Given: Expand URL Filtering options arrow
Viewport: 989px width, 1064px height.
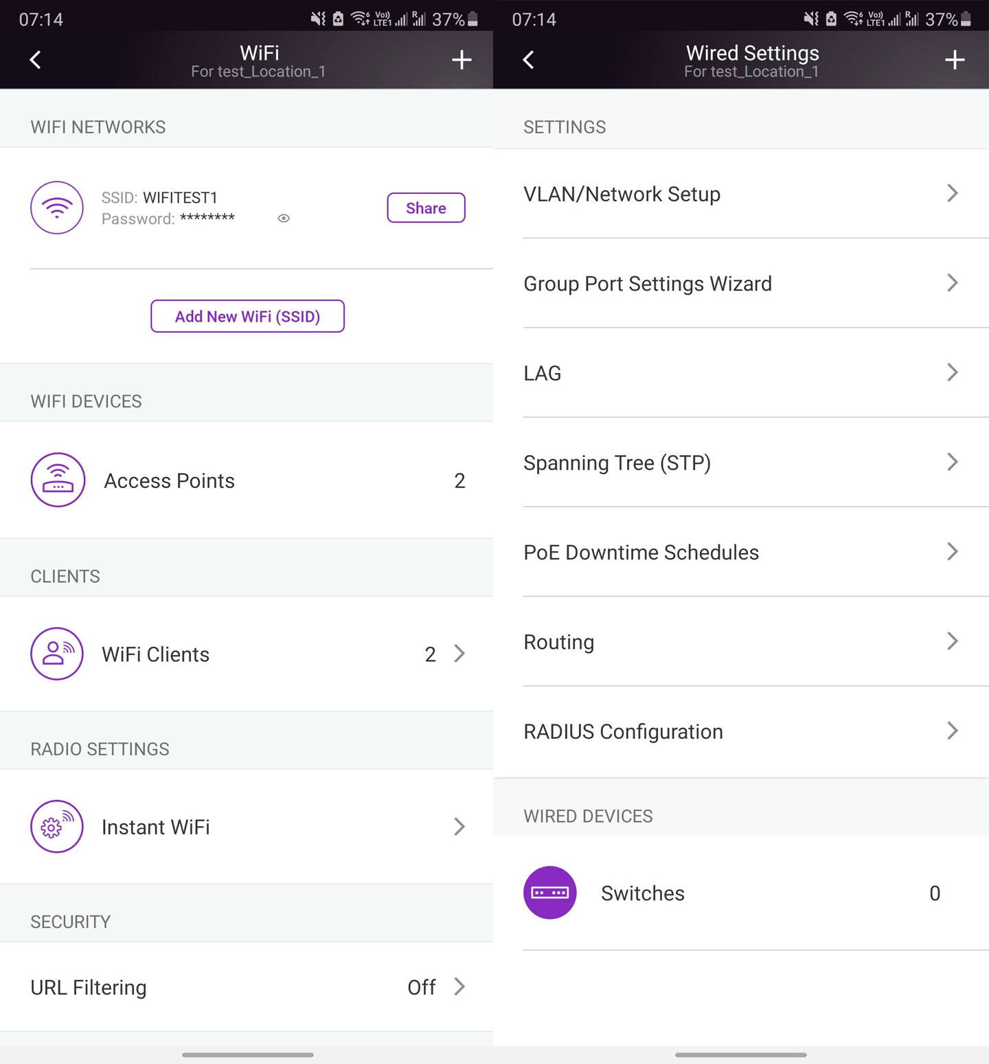Looking at the screenshot, I should click(x=459, y=987).
